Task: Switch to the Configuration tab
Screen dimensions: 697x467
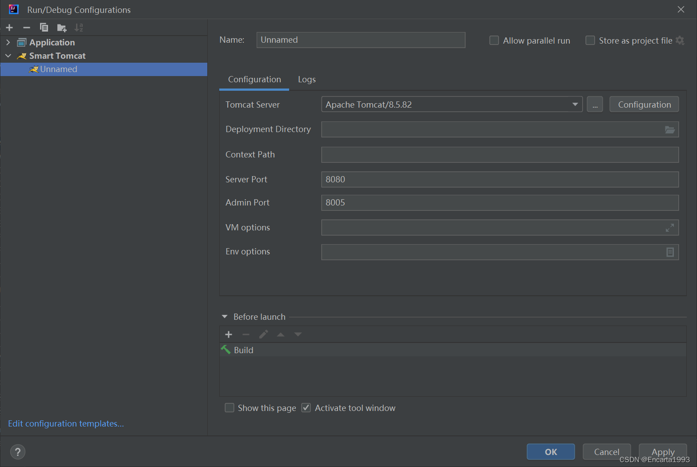Action: click(254, 80)
